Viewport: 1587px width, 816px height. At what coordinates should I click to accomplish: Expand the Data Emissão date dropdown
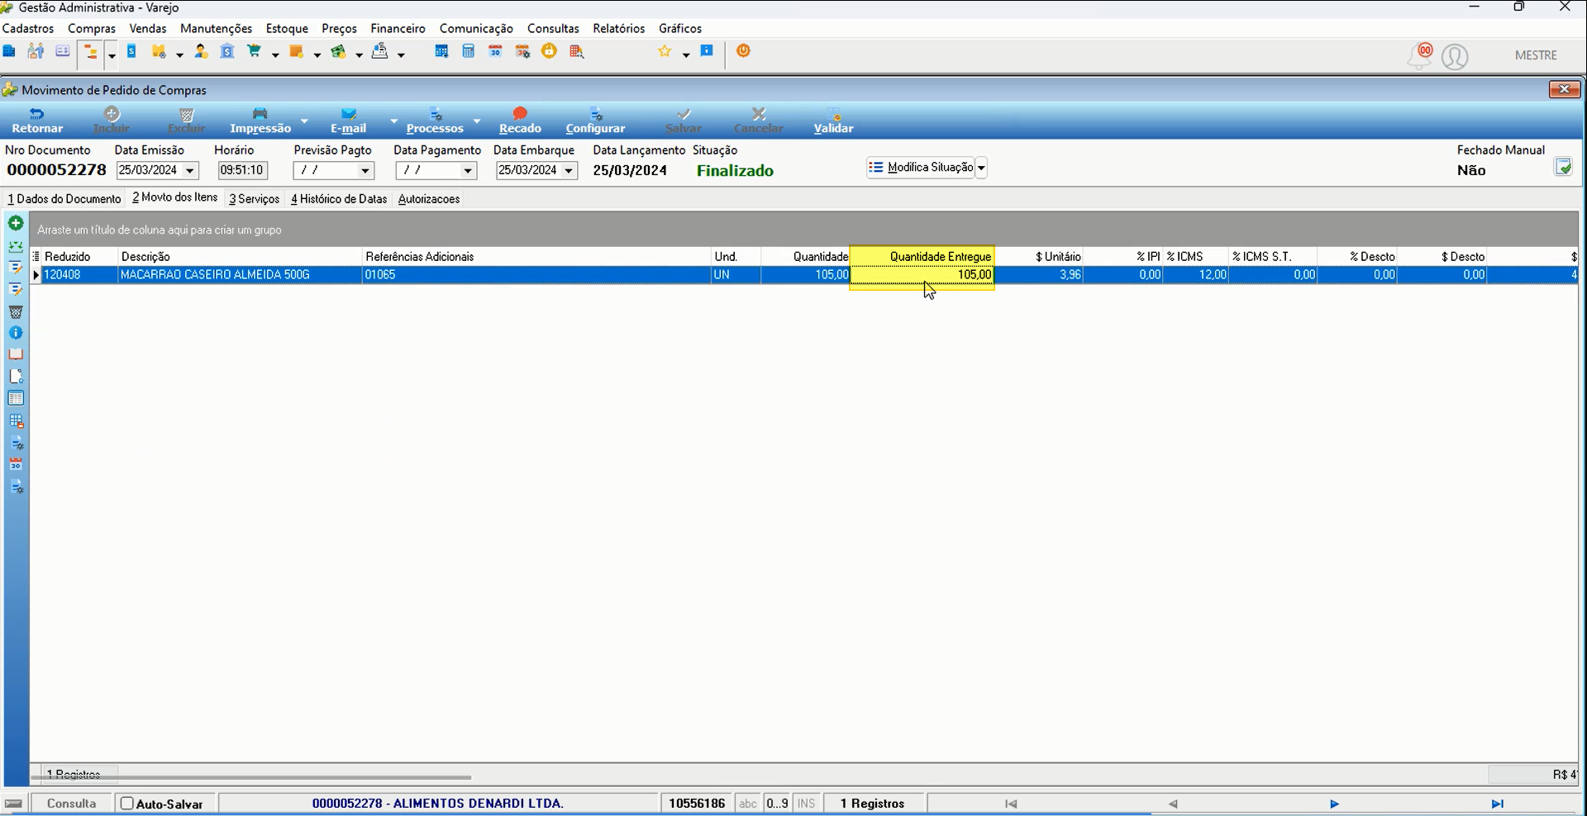click(190, 171)
